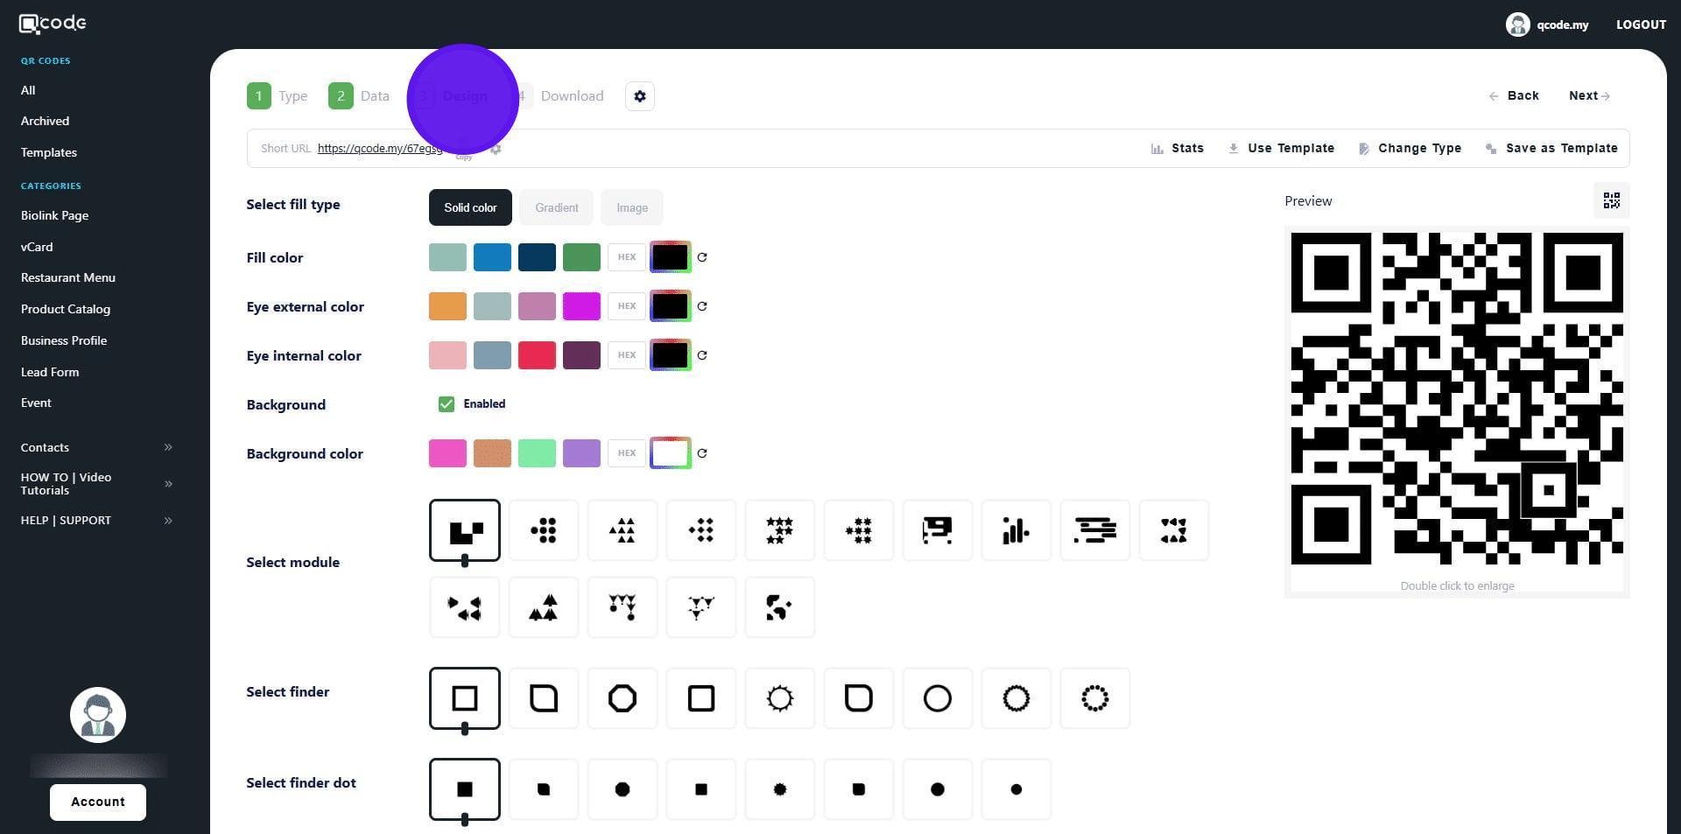Go to the Data step tab

tap(360, 96)
